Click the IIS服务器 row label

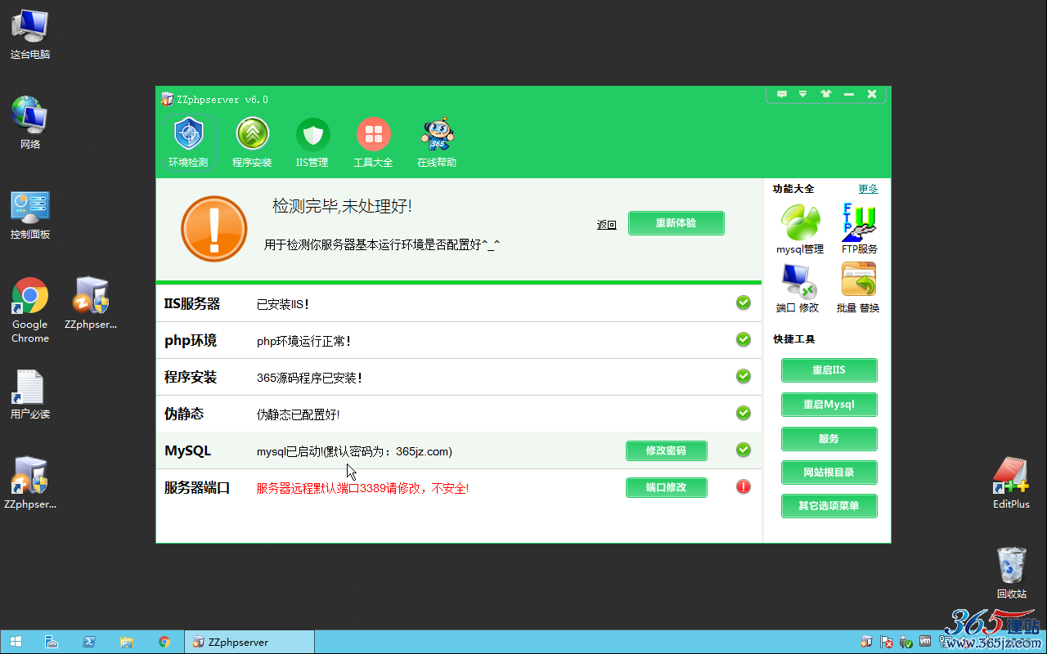click(x=192, y=303)
